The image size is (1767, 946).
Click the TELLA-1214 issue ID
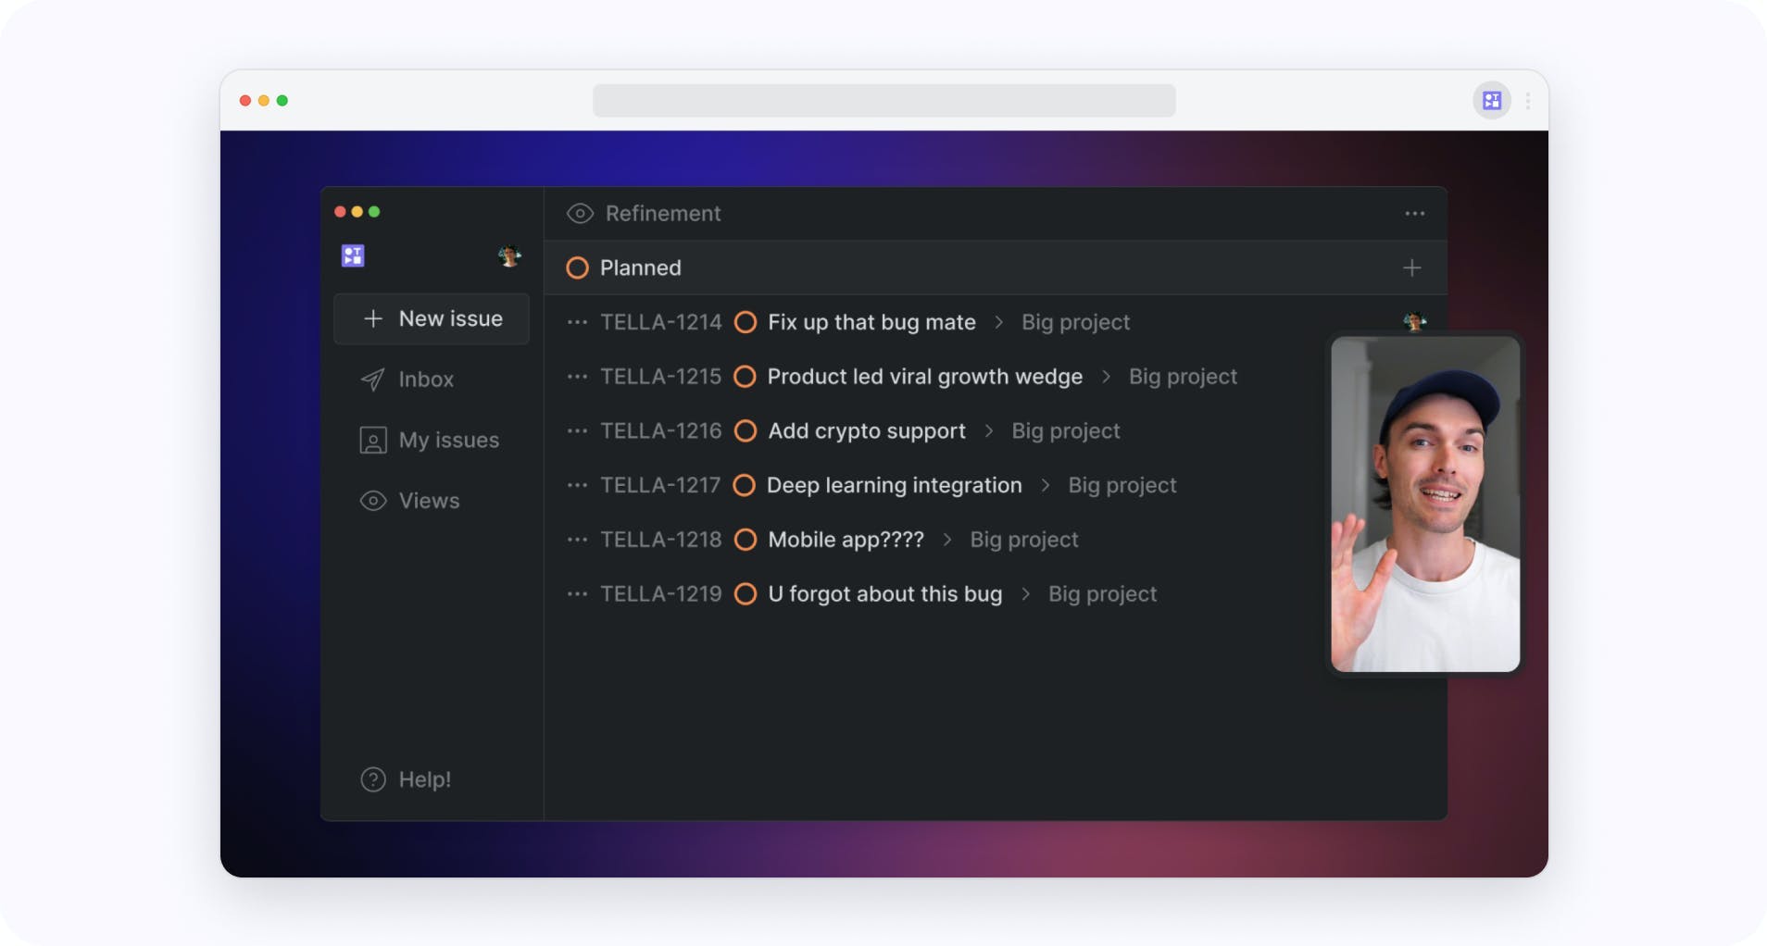[660, 322]
